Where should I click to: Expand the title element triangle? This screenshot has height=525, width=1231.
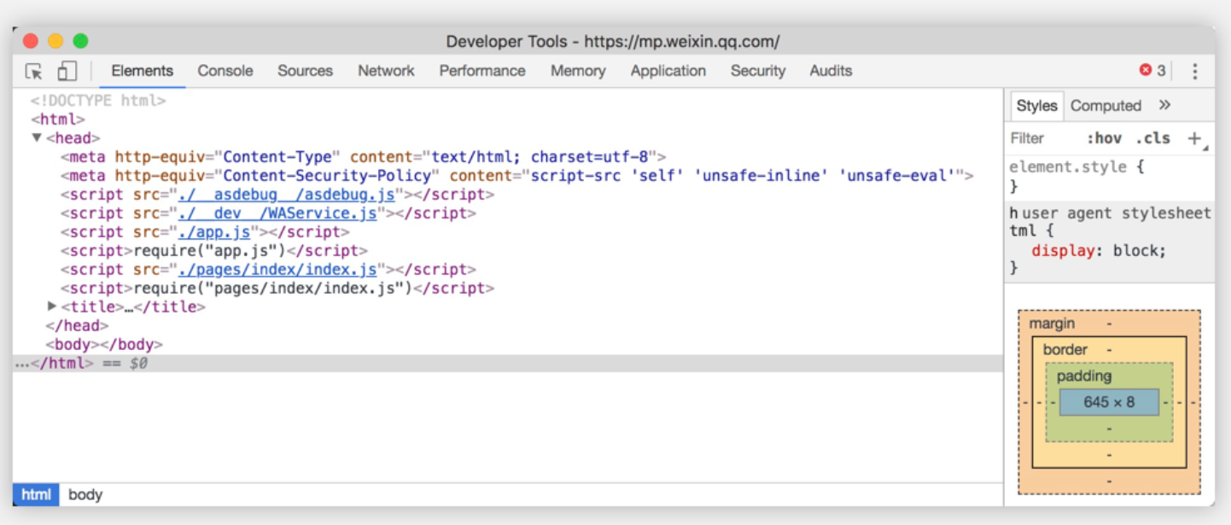52,306
